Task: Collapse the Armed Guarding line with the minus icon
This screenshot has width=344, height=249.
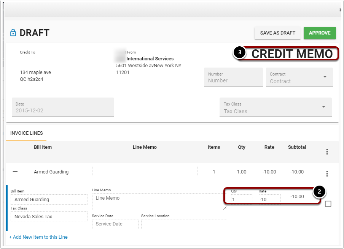Action: [x=15, y=171]
